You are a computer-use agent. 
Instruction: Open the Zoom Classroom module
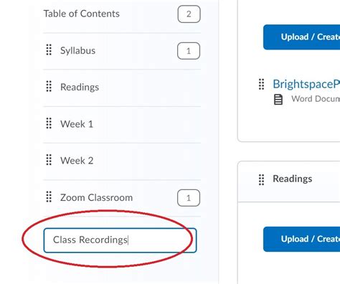click(x=96, y=198)
